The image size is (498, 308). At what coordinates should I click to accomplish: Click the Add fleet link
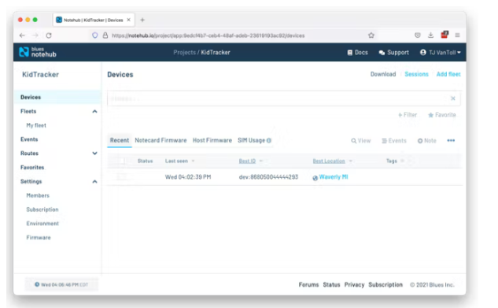(448, 74)
